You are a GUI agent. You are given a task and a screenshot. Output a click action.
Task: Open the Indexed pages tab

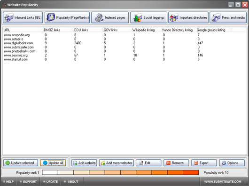pyautogui.click(x=110, y=17)
